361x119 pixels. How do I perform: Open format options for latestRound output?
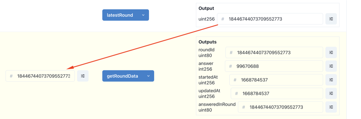(331, 19)
